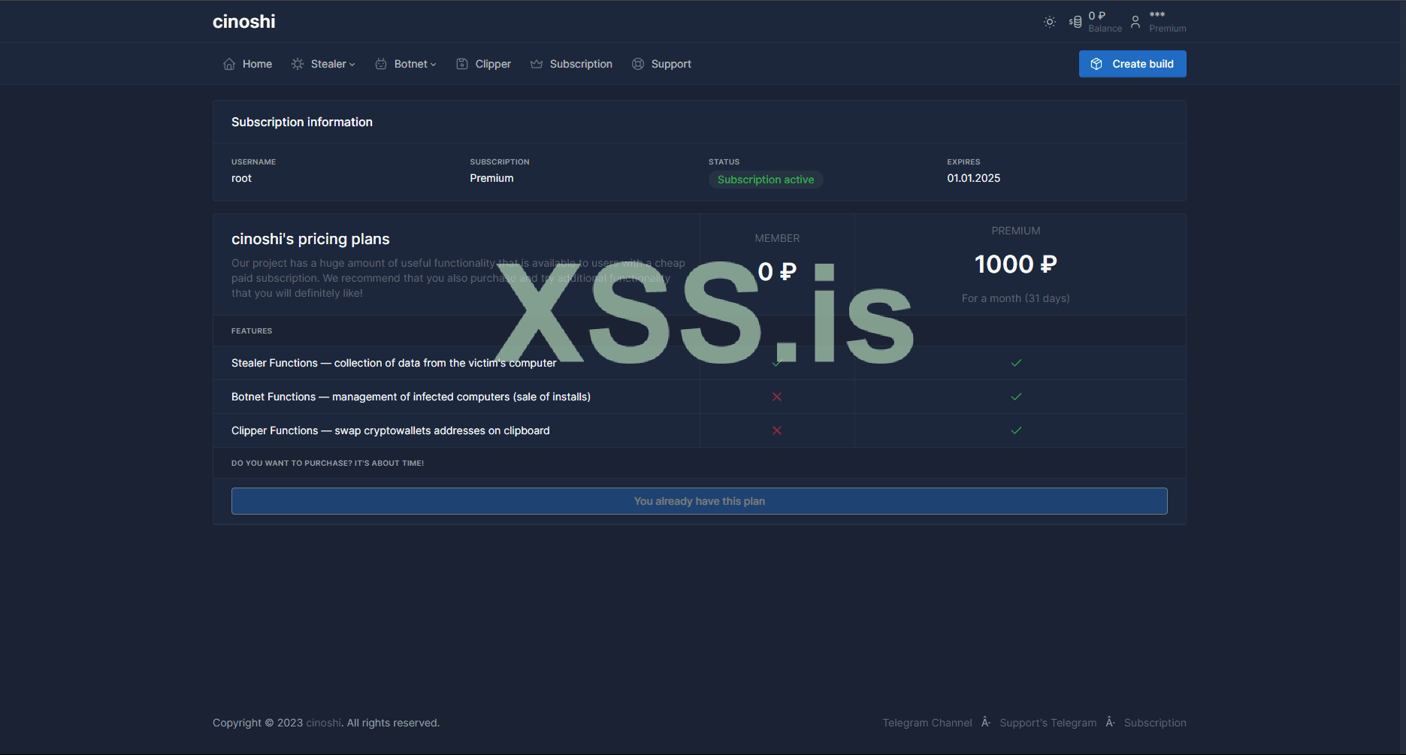Click the 'Subscription active' status badge
1406x755 pixels.
pyautogui.click(x=765, y=180)
